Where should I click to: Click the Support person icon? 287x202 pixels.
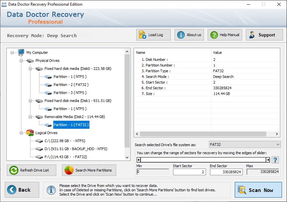point(252,35)
